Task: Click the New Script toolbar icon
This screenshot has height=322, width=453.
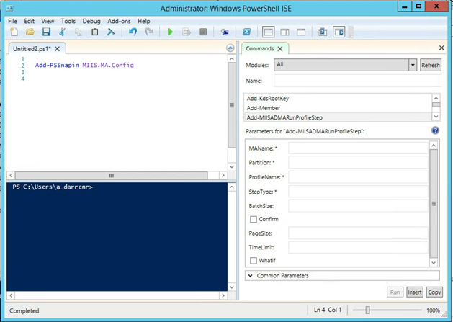Action: coord(14,32)
